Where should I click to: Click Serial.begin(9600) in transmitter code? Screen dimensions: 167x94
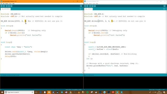click(x=15, y=31)
